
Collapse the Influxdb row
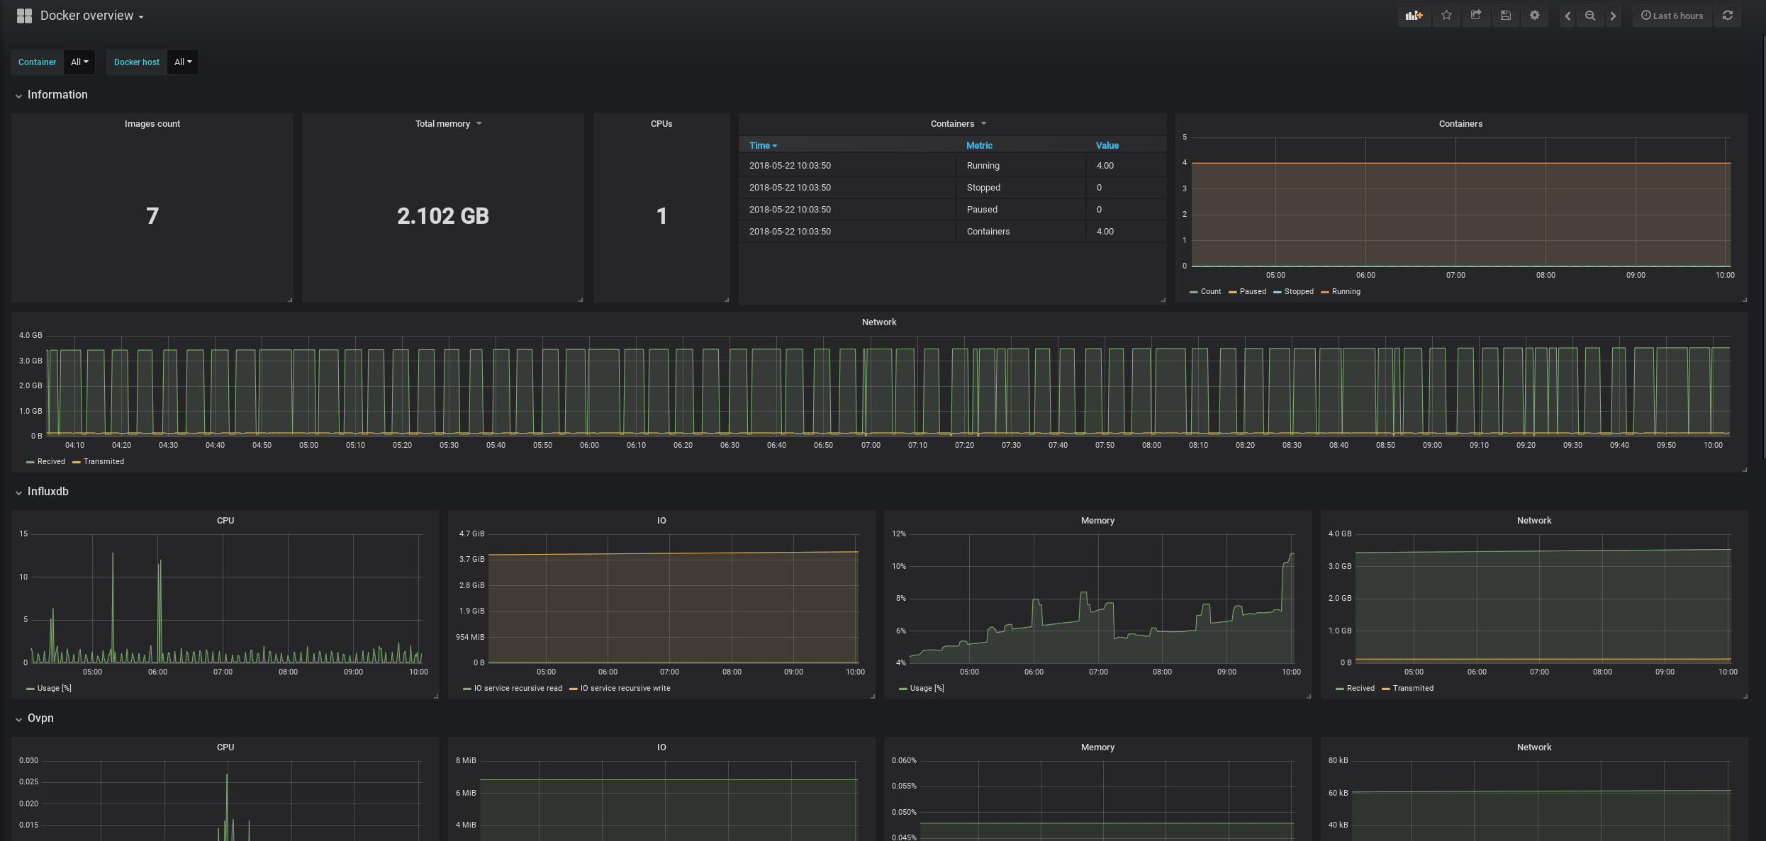(47, 492)
